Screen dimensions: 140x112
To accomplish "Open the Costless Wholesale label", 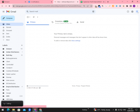I will [12, 71].
